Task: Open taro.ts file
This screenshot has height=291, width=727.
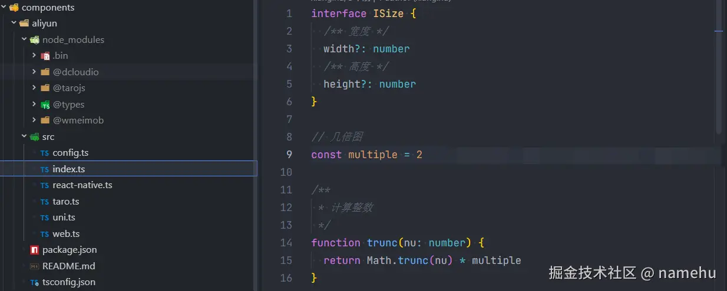Action: 128,201
